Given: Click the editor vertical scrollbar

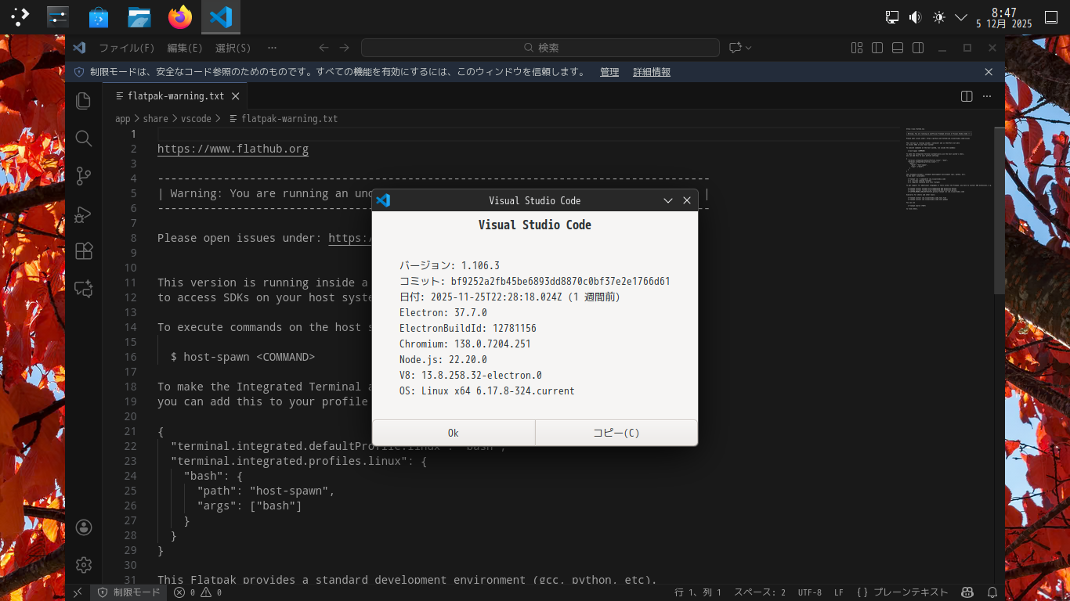Looking at the screenshot, I should [x=1000, y=211].
